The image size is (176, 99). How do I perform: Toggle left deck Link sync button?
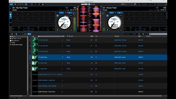click(x=61, y=13)
